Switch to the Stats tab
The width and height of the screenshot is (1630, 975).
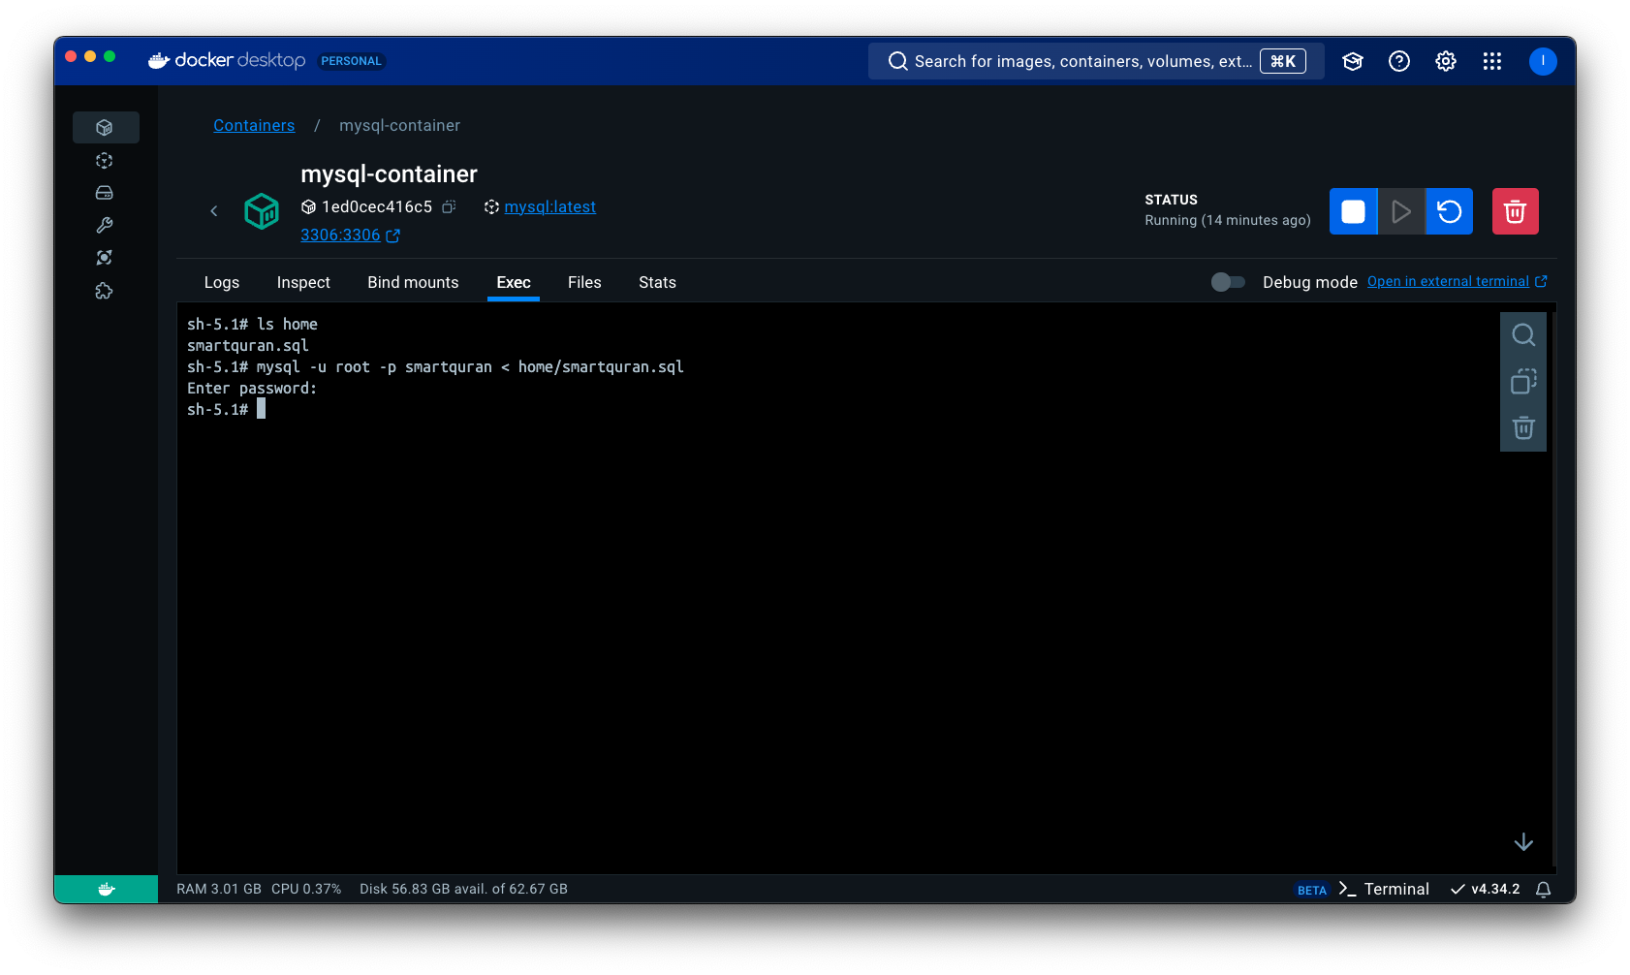pyautogui.click(x=657, y=282)
